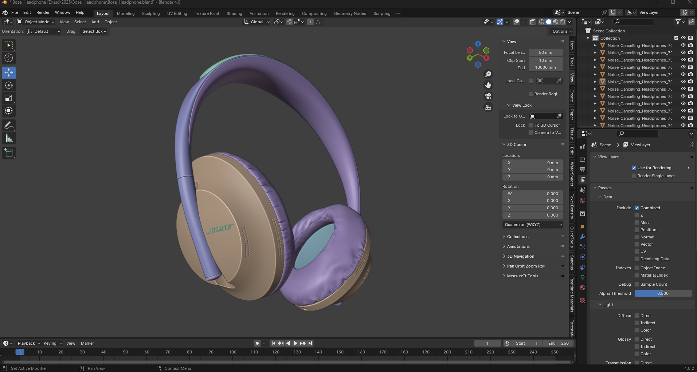Tick the Object Index checkbox

point(637,268)
